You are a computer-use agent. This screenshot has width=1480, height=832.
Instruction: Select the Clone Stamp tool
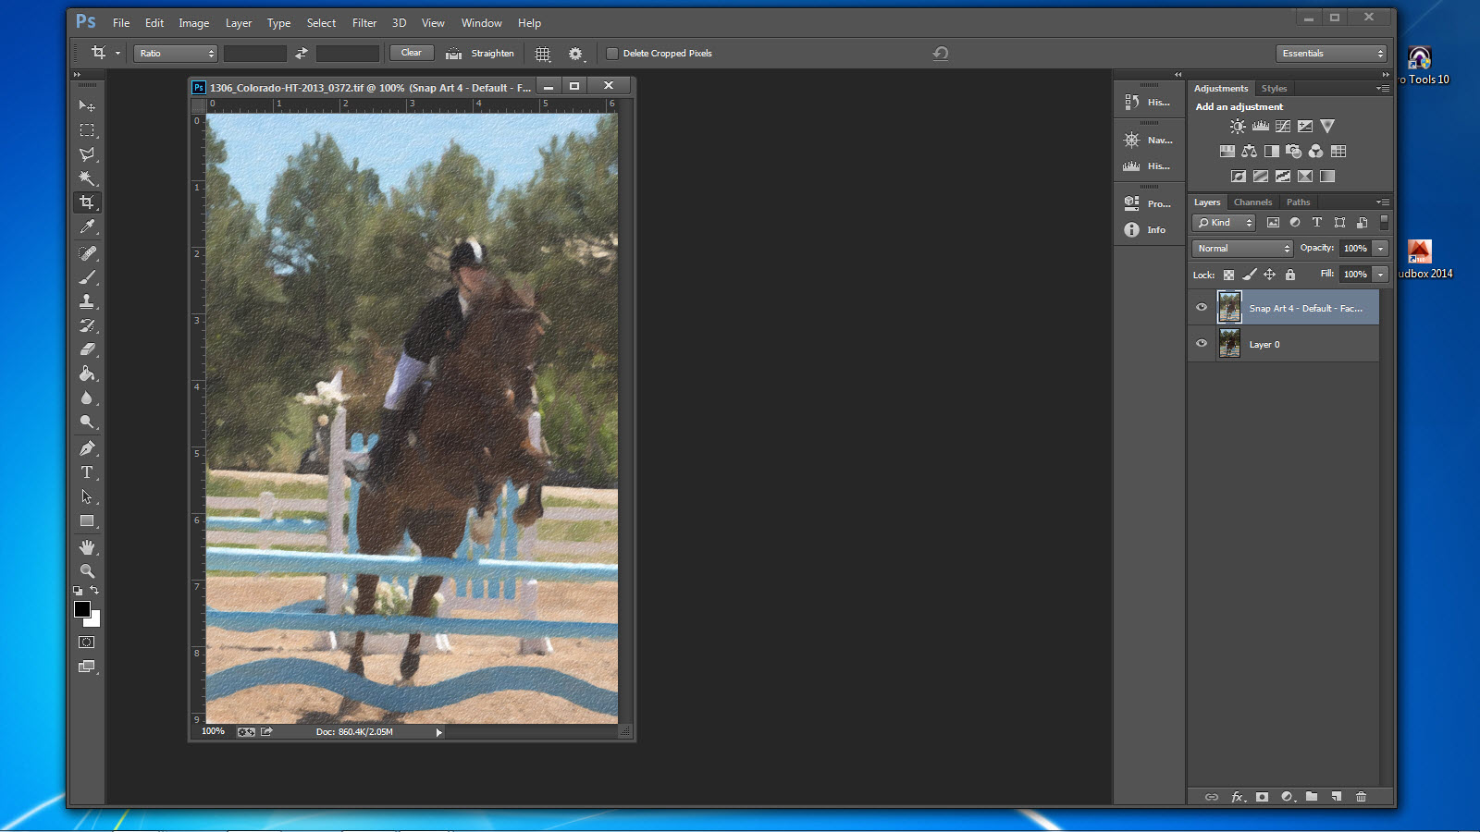87,301
